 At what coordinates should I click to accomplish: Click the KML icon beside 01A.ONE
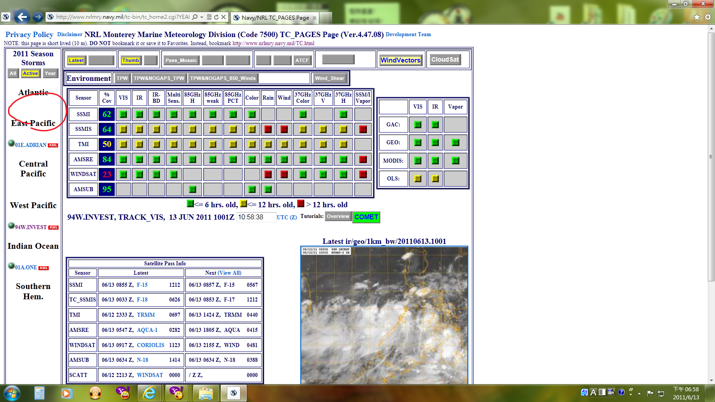[44, 268]
